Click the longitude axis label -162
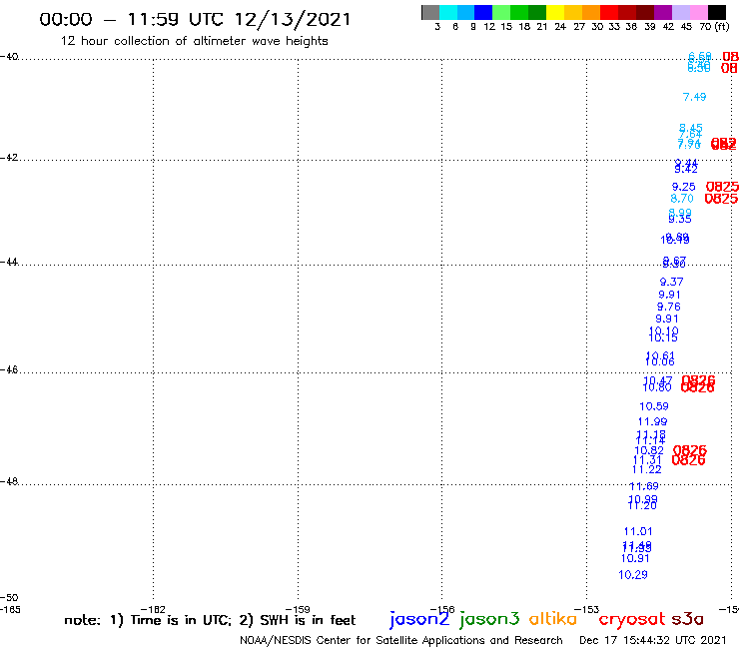The image size is (739, 649). (153, 609)
